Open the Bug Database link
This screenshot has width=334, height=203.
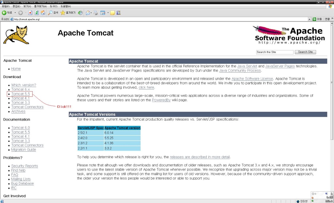click(x=23, y=183)
